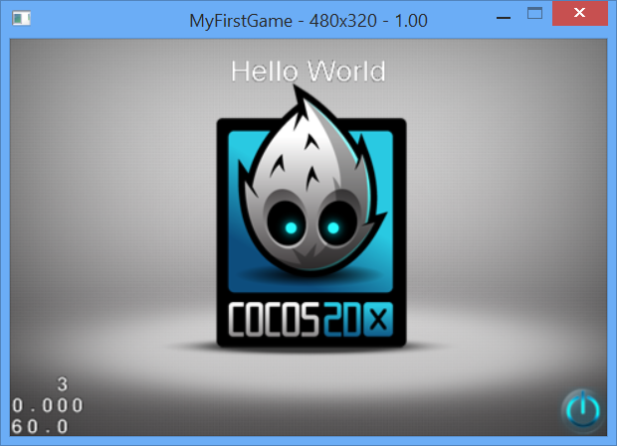The width and height of the screenshot is (617, 446).
Task: Click the shadow beneath the Cocos2d-x logo
Action: [x=310, y=350]
